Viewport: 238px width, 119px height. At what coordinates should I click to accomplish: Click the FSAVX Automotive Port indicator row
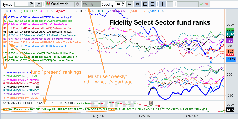pos(37,28)
